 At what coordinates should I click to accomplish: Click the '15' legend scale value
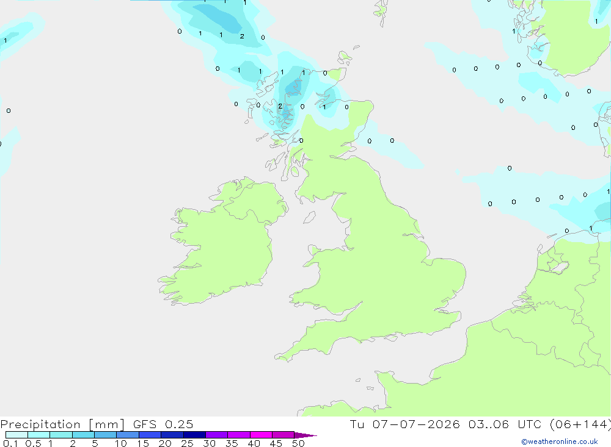(143, 443)
